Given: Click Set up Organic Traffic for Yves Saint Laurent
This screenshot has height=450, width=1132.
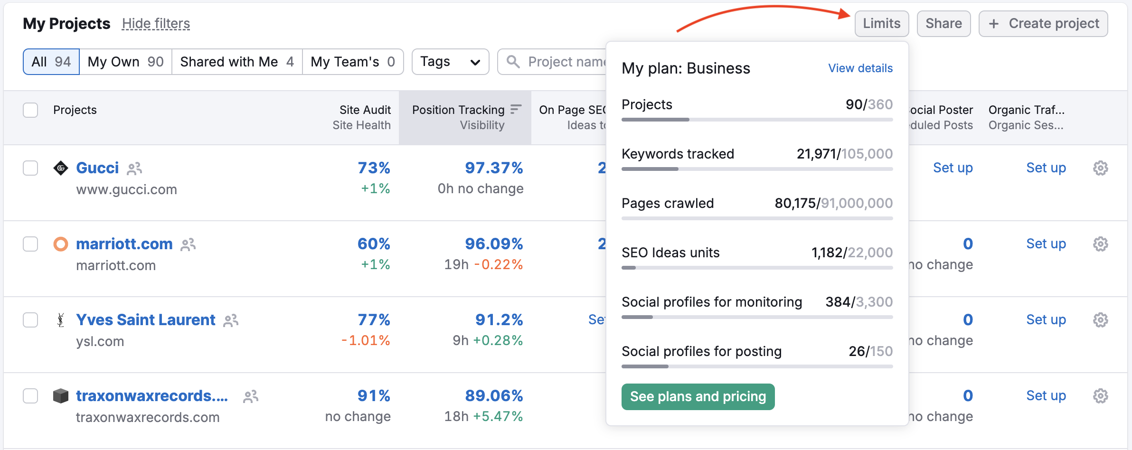Looking at the screenshot, I should click(x=1046, y=320).
